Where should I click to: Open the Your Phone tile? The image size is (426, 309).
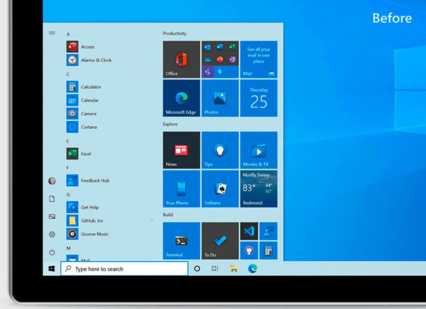click(x=181, y=189)
